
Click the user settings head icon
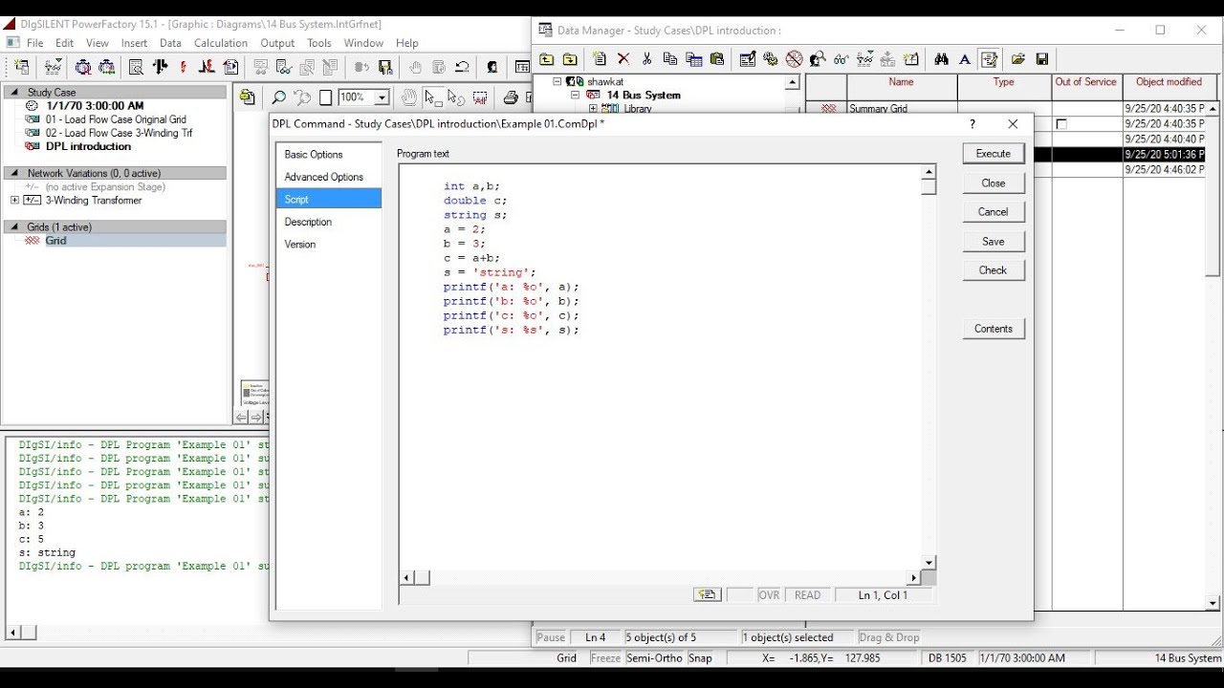pyautogui.click(x=492, y=67)
